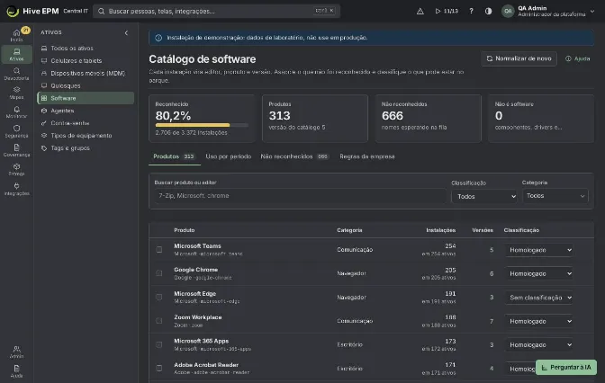Open the alerts warning triangle icon

[x=420, y=11]
